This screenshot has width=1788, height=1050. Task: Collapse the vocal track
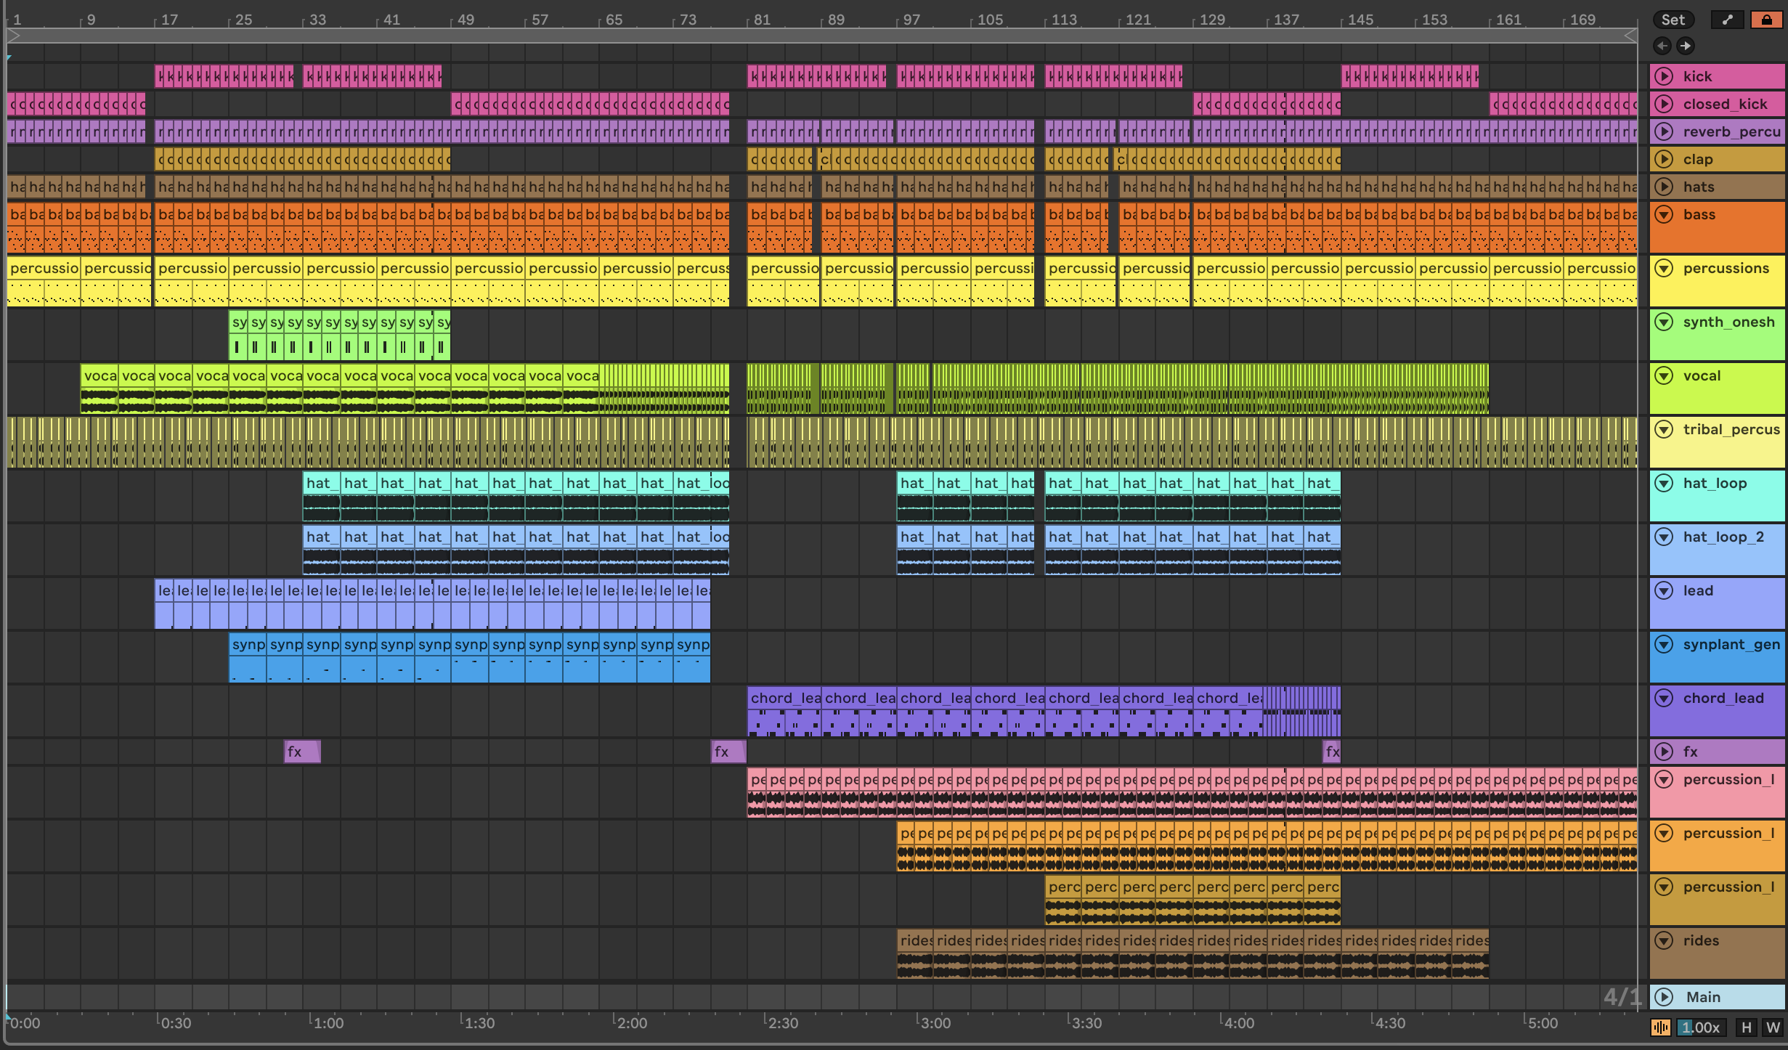[1664, 375]
